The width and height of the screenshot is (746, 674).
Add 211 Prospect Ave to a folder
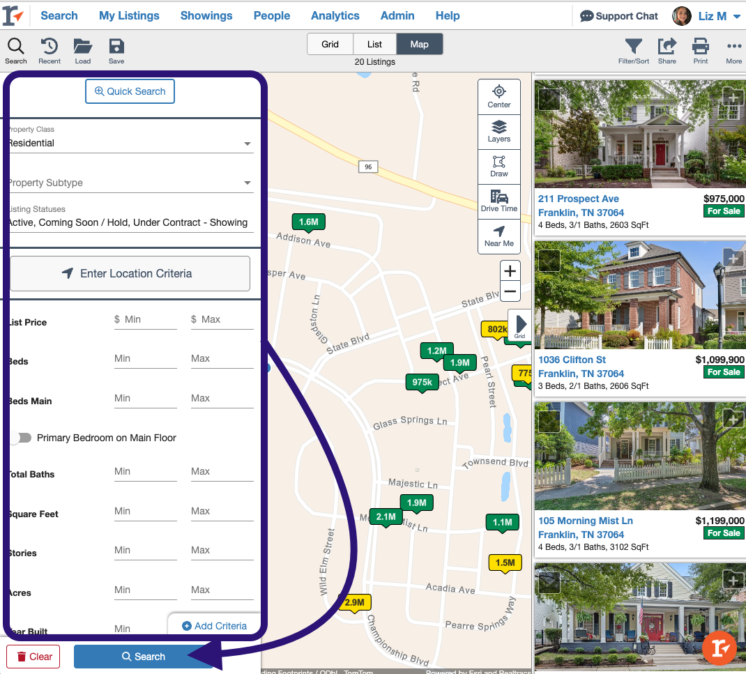point(733,98)
